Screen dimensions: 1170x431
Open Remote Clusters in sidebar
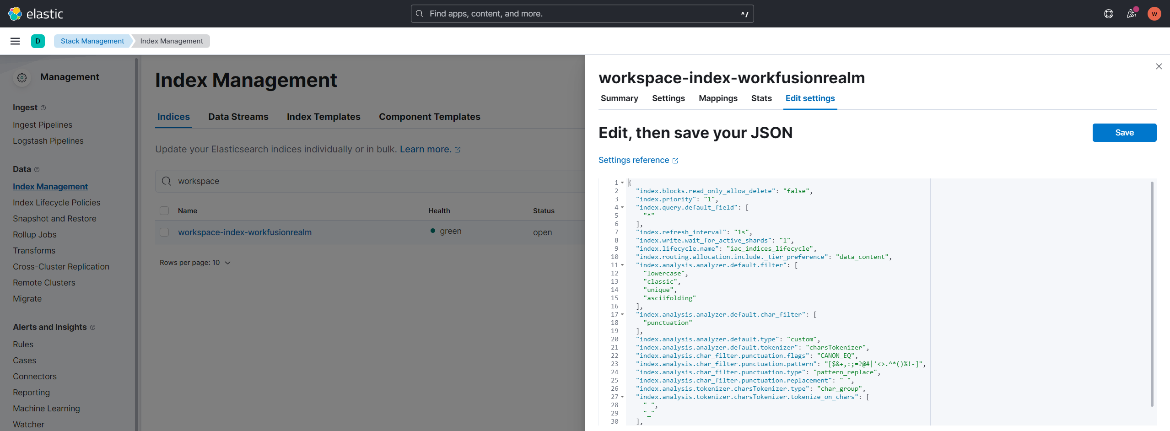tap(44, 283)
